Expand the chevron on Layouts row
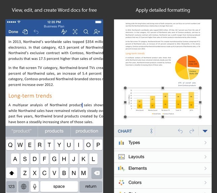 point(206,157)
